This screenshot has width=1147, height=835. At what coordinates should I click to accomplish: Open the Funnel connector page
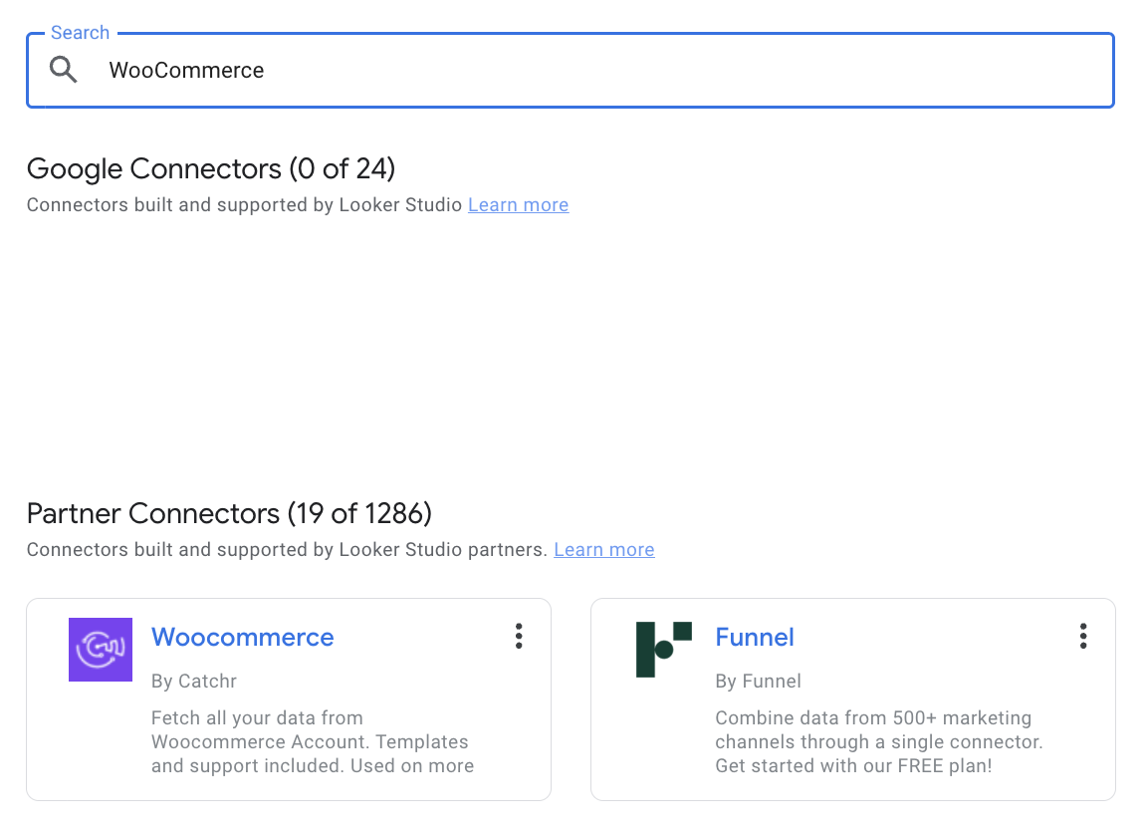(755, 637)
